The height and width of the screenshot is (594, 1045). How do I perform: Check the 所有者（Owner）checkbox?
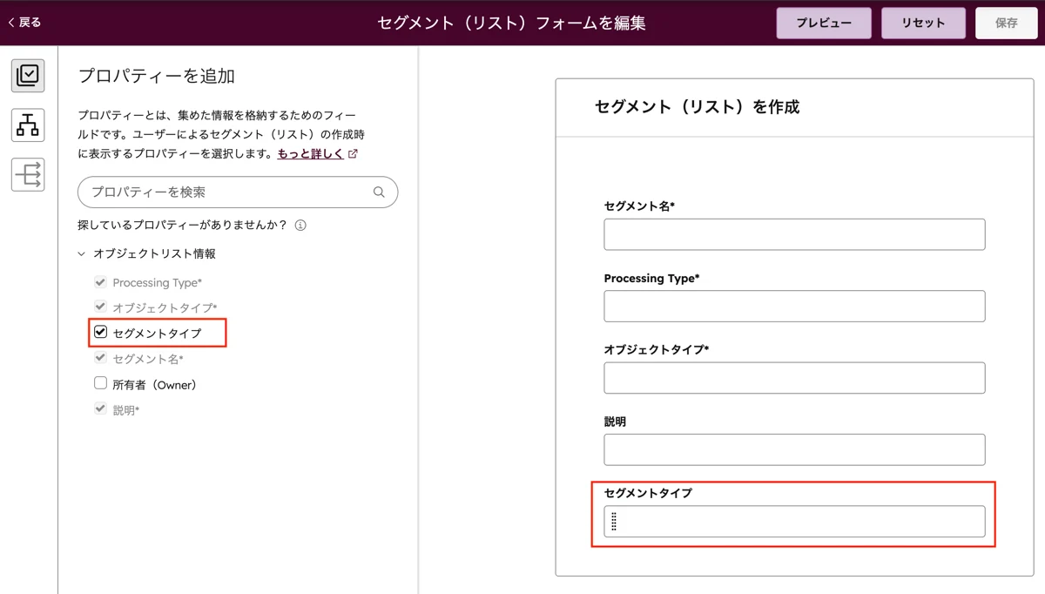point(101,383)
